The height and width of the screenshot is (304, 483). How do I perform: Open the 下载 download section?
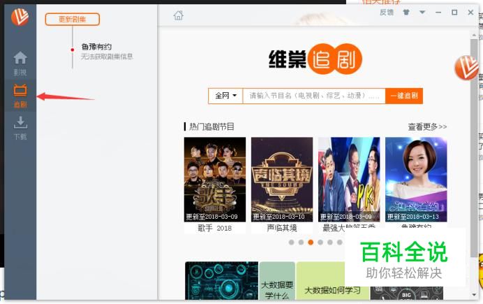[20, 128]
